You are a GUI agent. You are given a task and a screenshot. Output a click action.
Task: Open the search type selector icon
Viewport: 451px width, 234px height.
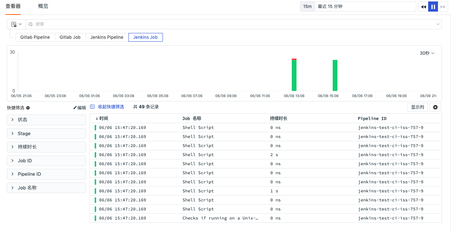coord(16,24)
